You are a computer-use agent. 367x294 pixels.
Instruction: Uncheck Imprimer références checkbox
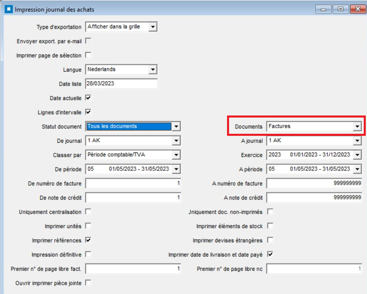point(88,240)
